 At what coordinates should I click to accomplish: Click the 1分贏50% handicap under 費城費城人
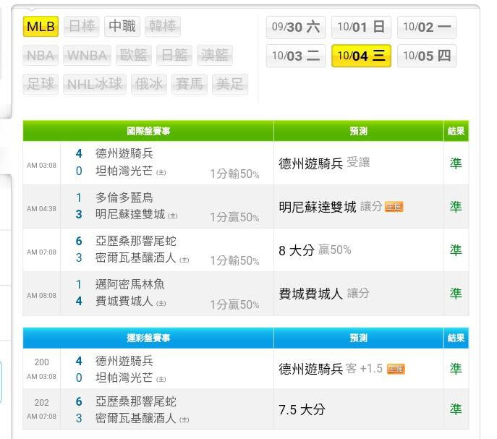tap(234, 305)
